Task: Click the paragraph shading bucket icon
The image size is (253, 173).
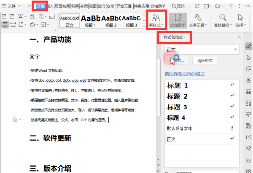Action: tap(33, 25)
